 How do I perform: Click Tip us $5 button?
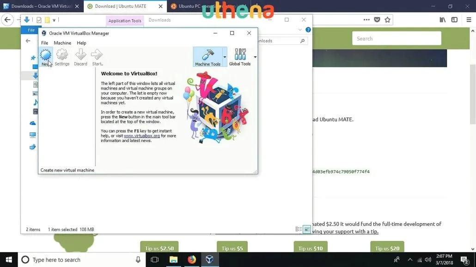232,248
